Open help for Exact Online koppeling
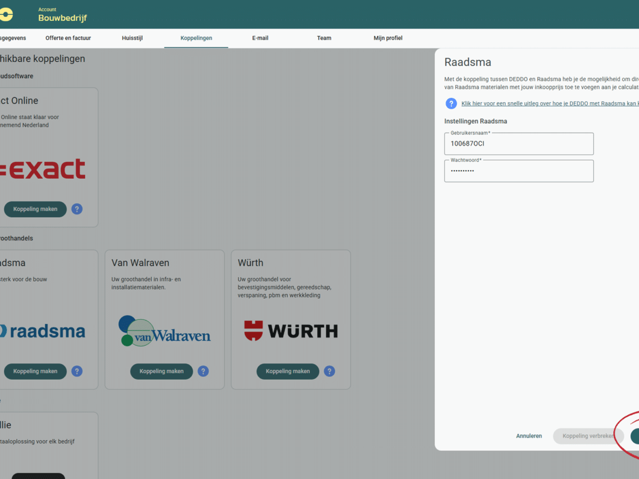 click(77, 209)
